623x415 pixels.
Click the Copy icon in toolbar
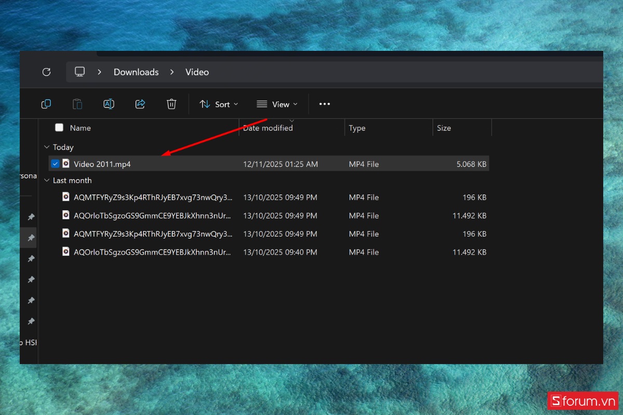point(46,104)
